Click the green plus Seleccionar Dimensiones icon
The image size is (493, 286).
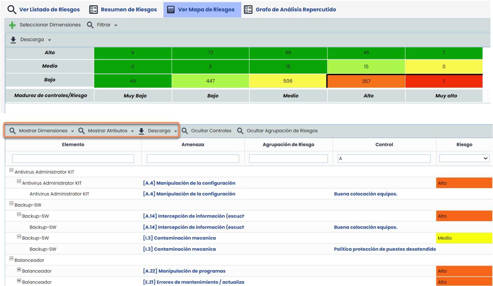coord(12,25)
